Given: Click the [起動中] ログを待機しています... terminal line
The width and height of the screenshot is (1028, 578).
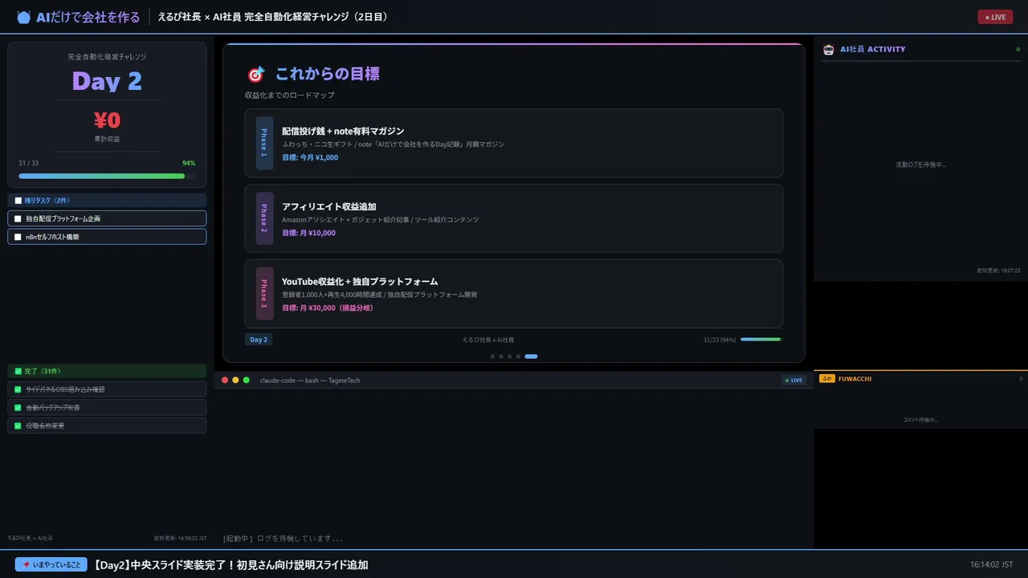Looking at the screenshot, I should click(x=283, y=539).
